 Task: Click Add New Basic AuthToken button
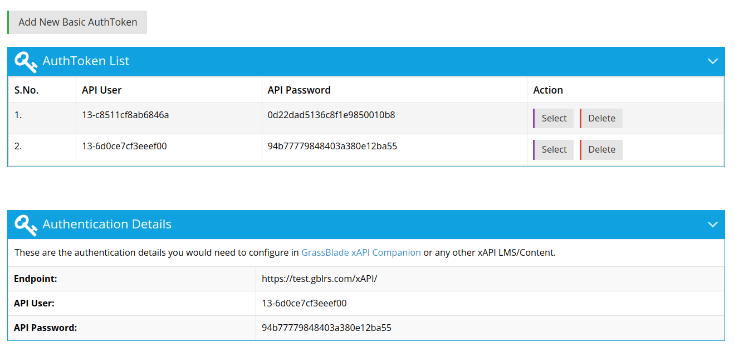click(x=77, y=22)
